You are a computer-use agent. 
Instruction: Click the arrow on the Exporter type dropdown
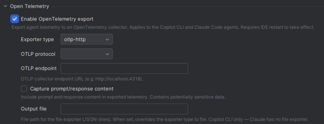click(x=107, y=40)
